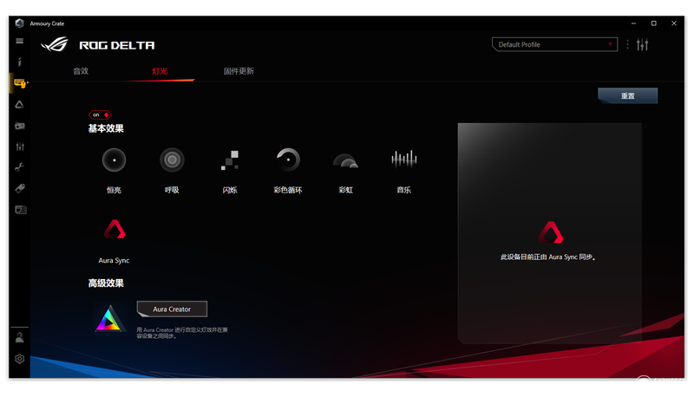Viewport: 694px width, 397px height.
Task: Open the equalizer sliders icon next to profile
Action: (x=642, y=45)
